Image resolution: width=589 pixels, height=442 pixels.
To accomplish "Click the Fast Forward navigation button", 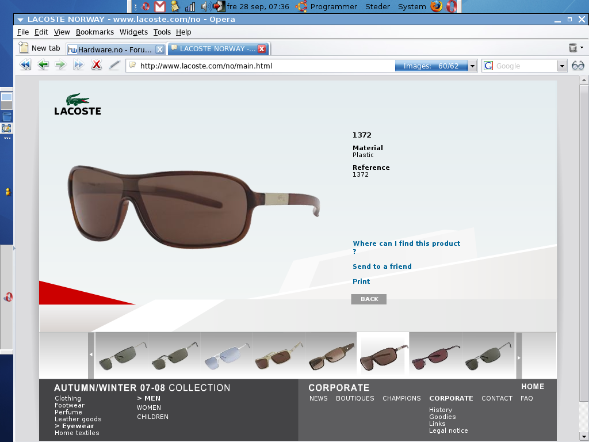I will click(78, 65).
